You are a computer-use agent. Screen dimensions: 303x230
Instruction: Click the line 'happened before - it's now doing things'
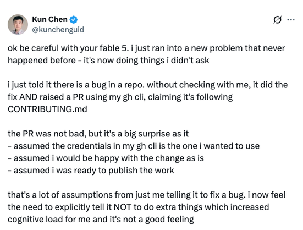(x=108, y=61)
